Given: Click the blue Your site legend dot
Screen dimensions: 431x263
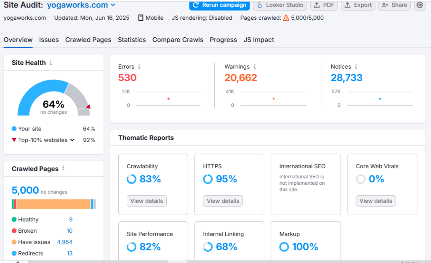Looking at the screenshot, I should [14, 129].
